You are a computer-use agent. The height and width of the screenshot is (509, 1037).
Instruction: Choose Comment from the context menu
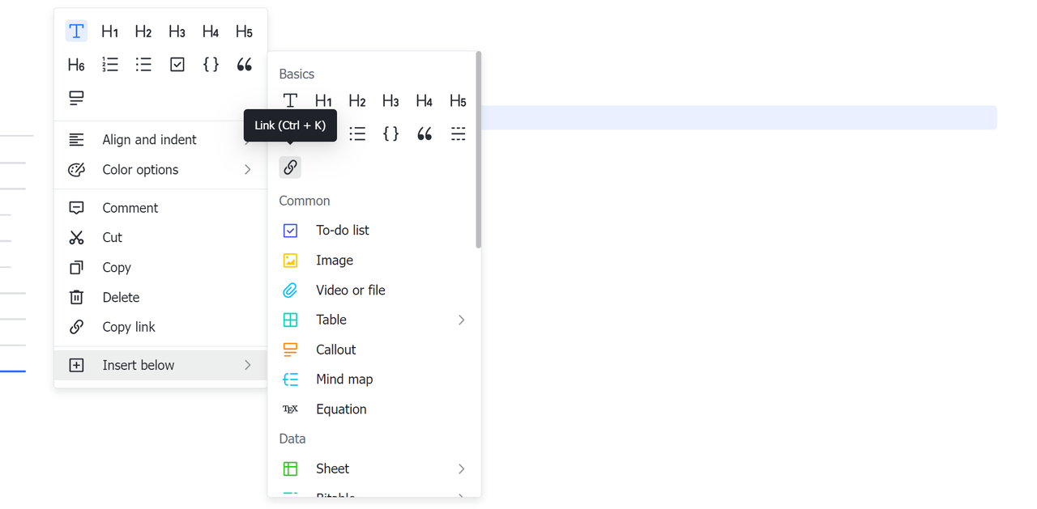160,208
